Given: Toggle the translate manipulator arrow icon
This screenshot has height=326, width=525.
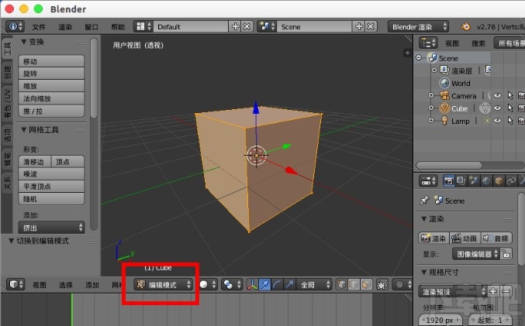Looking at the screenshot, I should click(264, 284).
